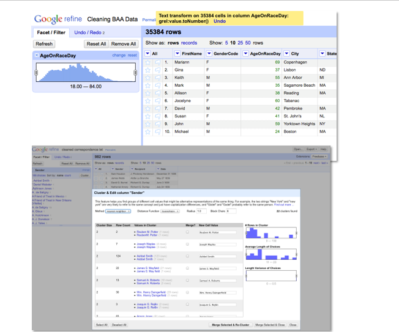The image size is (399, 332).
Task: Open the clustering Method dropdown
Action: [x=118, y=212]
